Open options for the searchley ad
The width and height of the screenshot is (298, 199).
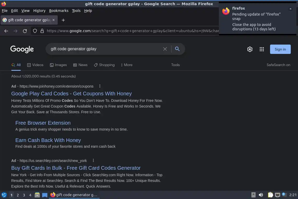point(93,160)
